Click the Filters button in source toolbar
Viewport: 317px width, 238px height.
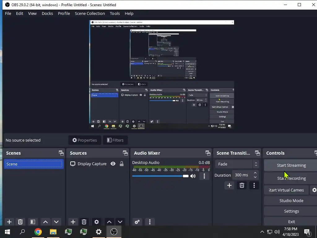115,140
